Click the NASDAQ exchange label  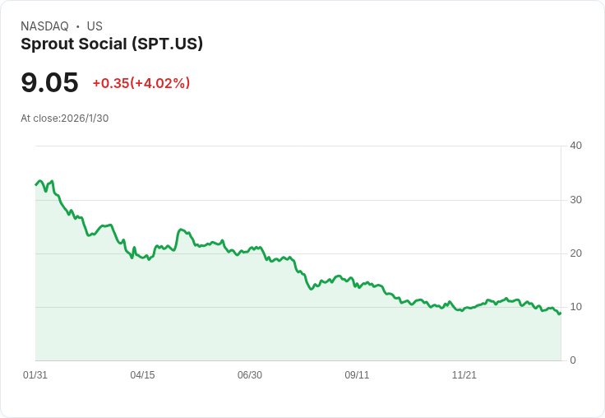pyautogui.click(x=44, y=26)
